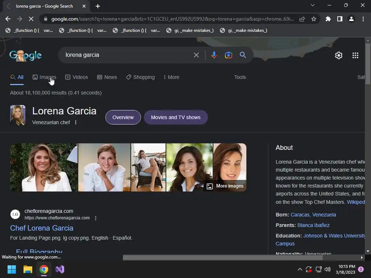
Task: Click the Google doodle logo
Action: (x=26, y=55)
